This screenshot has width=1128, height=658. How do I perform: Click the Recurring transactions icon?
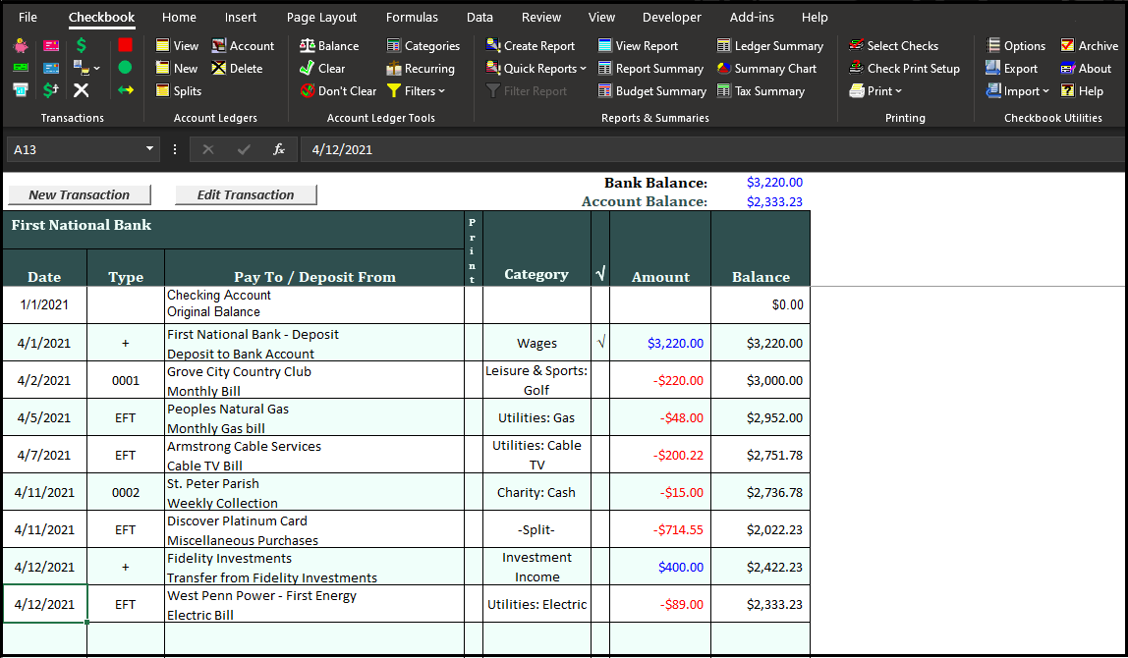[423, 68]
